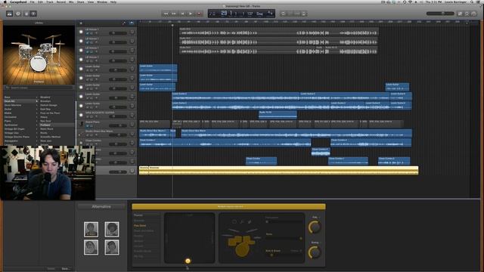Expand the Bass category arrow in Library
This screenshot has height=272, width=484.
coord(37,97)
